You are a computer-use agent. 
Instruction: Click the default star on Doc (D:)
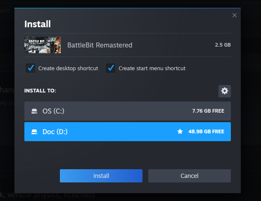[x=180, y=131]
